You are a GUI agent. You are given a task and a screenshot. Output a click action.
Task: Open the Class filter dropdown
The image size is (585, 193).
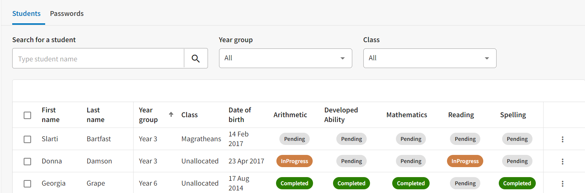pos(430,58)
